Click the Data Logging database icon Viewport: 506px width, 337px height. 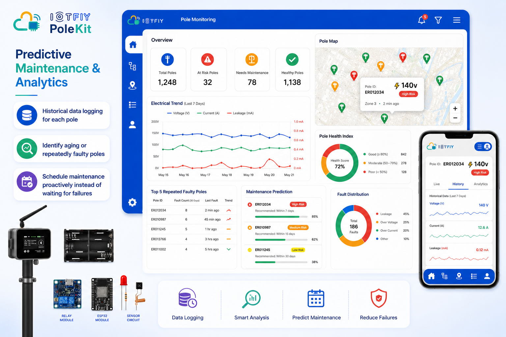point(187,298)
